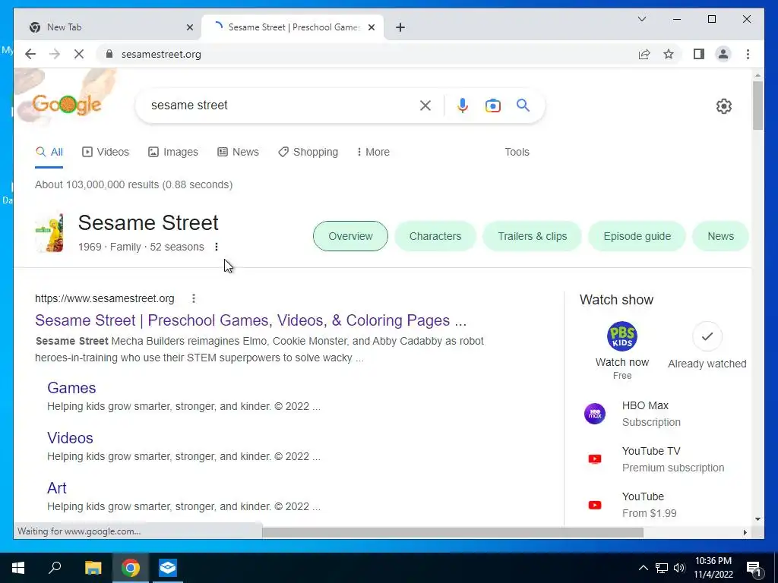Open the tab search dropdown chevron
The height and width of the screenshot is (583, 778).
(641, 19)
